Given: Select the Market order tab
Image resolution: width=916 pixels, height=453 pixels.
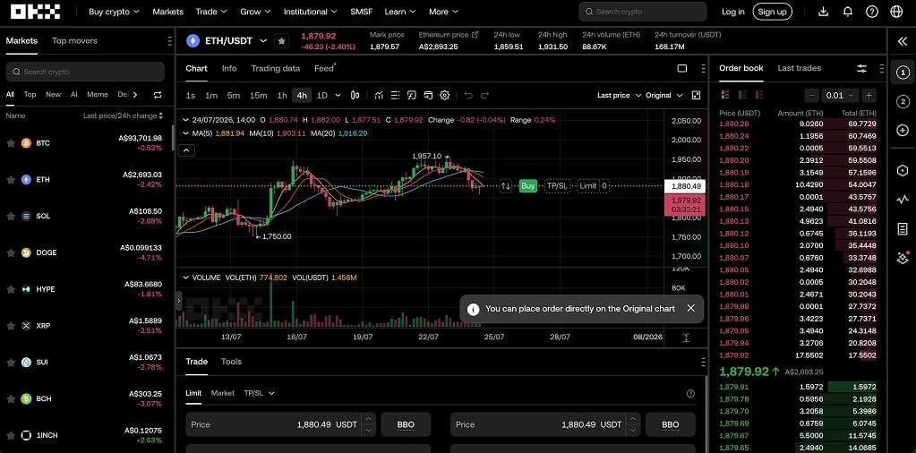Looking at the screenshot, I should 223,393.
